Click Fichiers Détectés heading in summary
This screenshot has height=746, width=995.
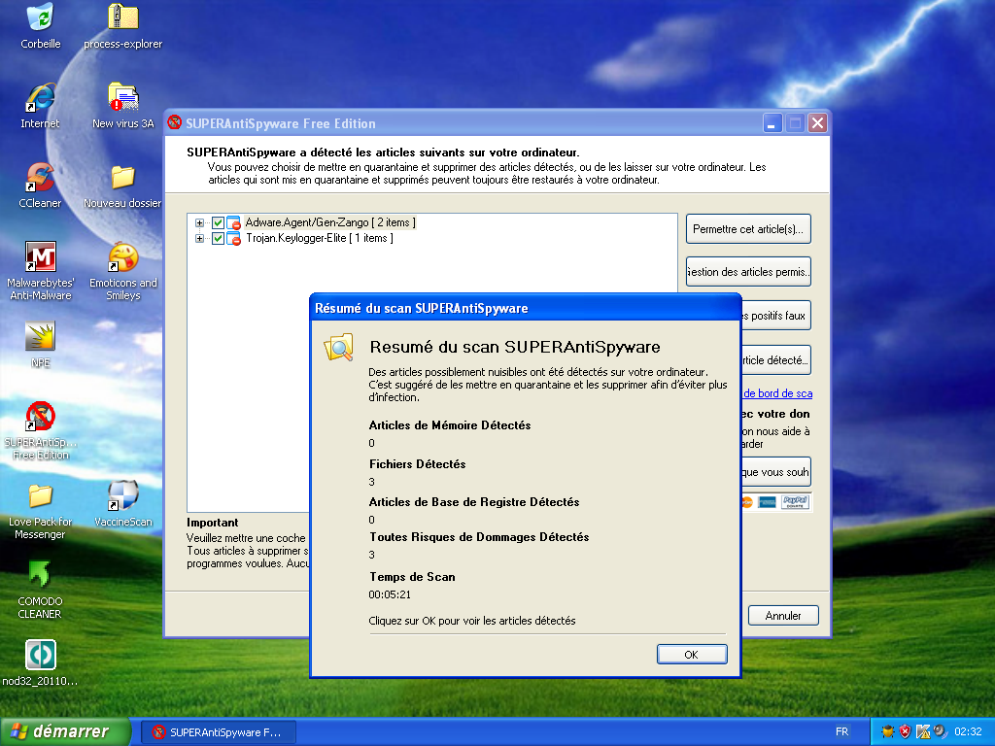pyautogui.click(x=418, y=464)
